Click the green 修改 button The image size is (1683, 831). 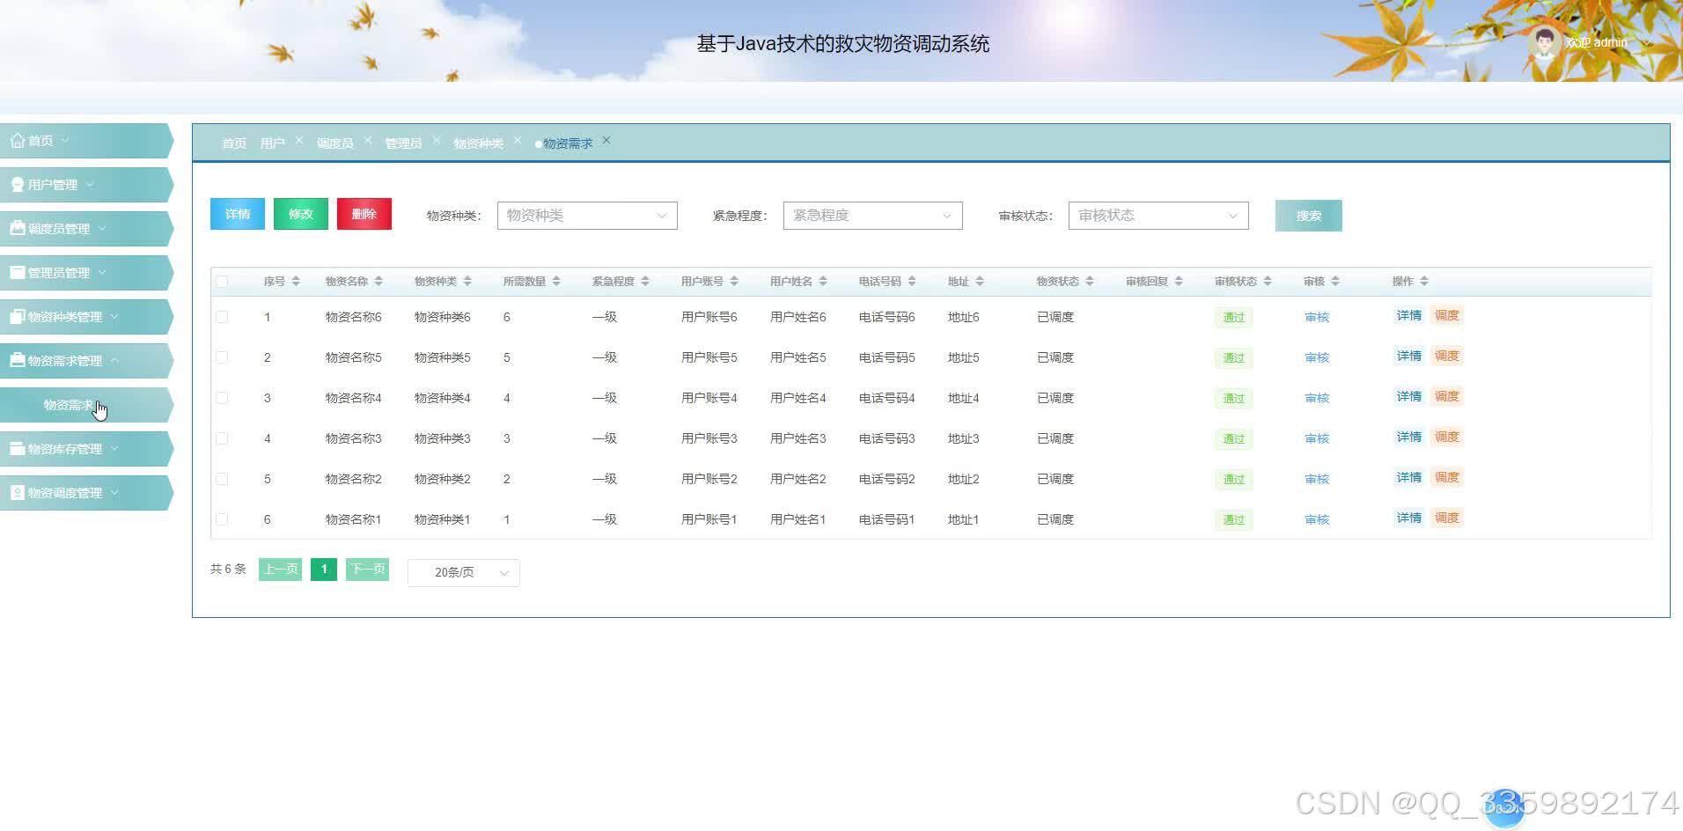301,214
